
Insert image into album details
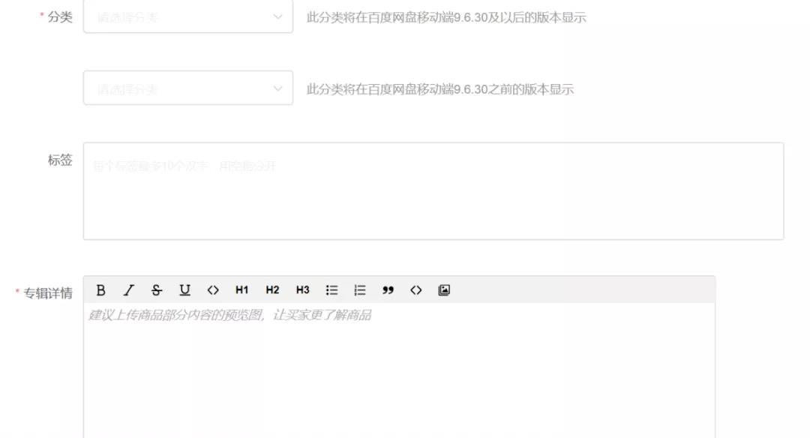pos(444,290)
